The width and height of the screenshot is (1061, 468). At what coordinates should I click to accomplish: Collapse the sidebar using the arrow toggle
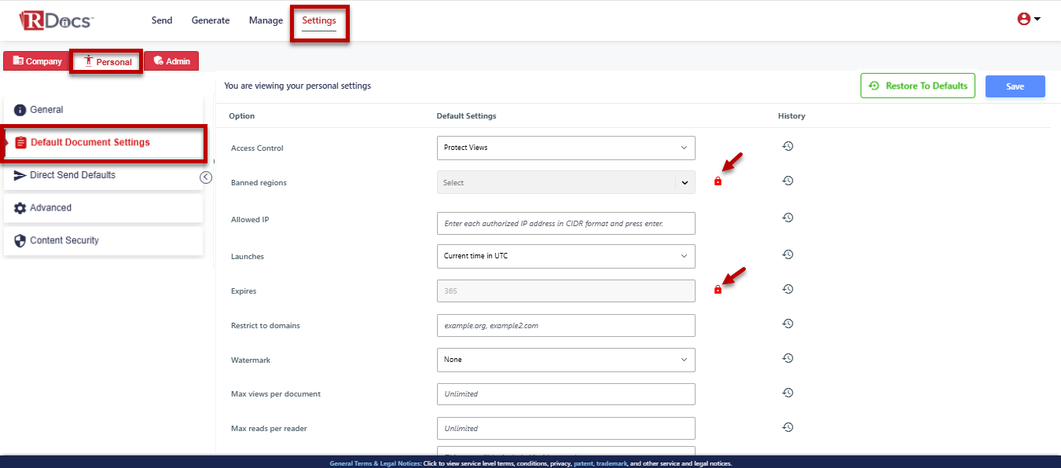pyautogui.click(x=206, y=177)
